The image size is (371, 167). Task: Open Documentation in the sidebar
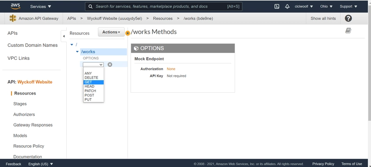click(27, 157)
